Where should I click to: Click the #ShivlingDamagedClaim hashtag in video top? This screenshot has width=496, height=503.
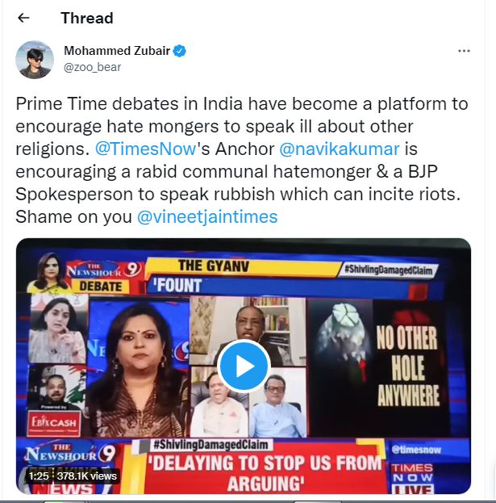point(389,270)
